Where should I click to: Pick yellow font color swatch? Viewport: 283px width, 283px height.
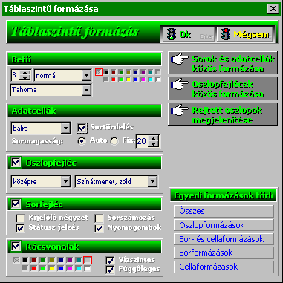tap(129, 79)
